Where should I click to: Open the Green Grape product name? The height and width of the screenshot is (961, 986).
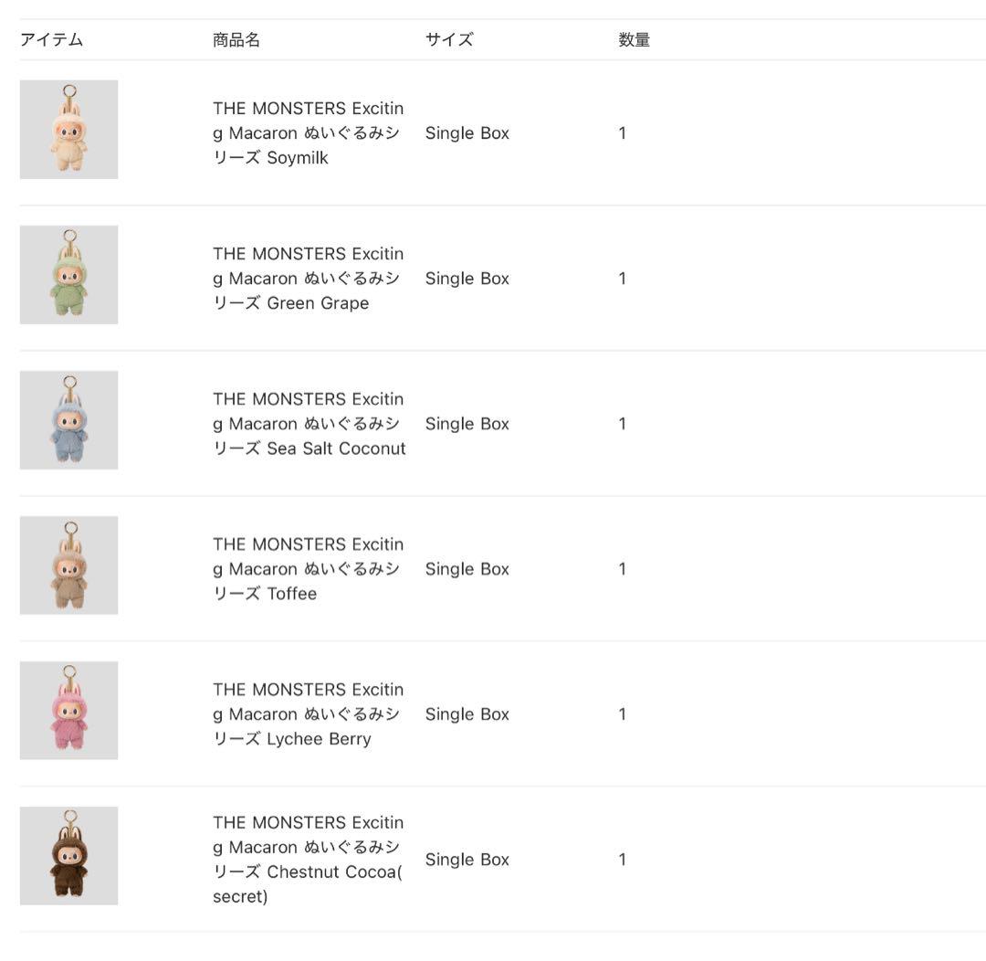pyautogui.click(x=308, y=278)
